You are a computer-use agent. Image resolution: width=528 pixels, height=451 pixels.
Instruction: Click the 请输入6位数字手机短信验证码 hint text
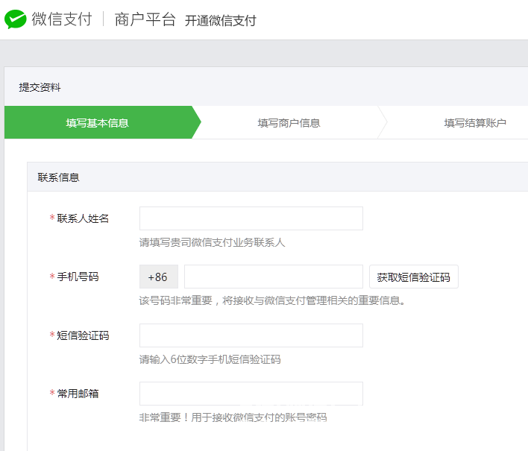(210, 359)
